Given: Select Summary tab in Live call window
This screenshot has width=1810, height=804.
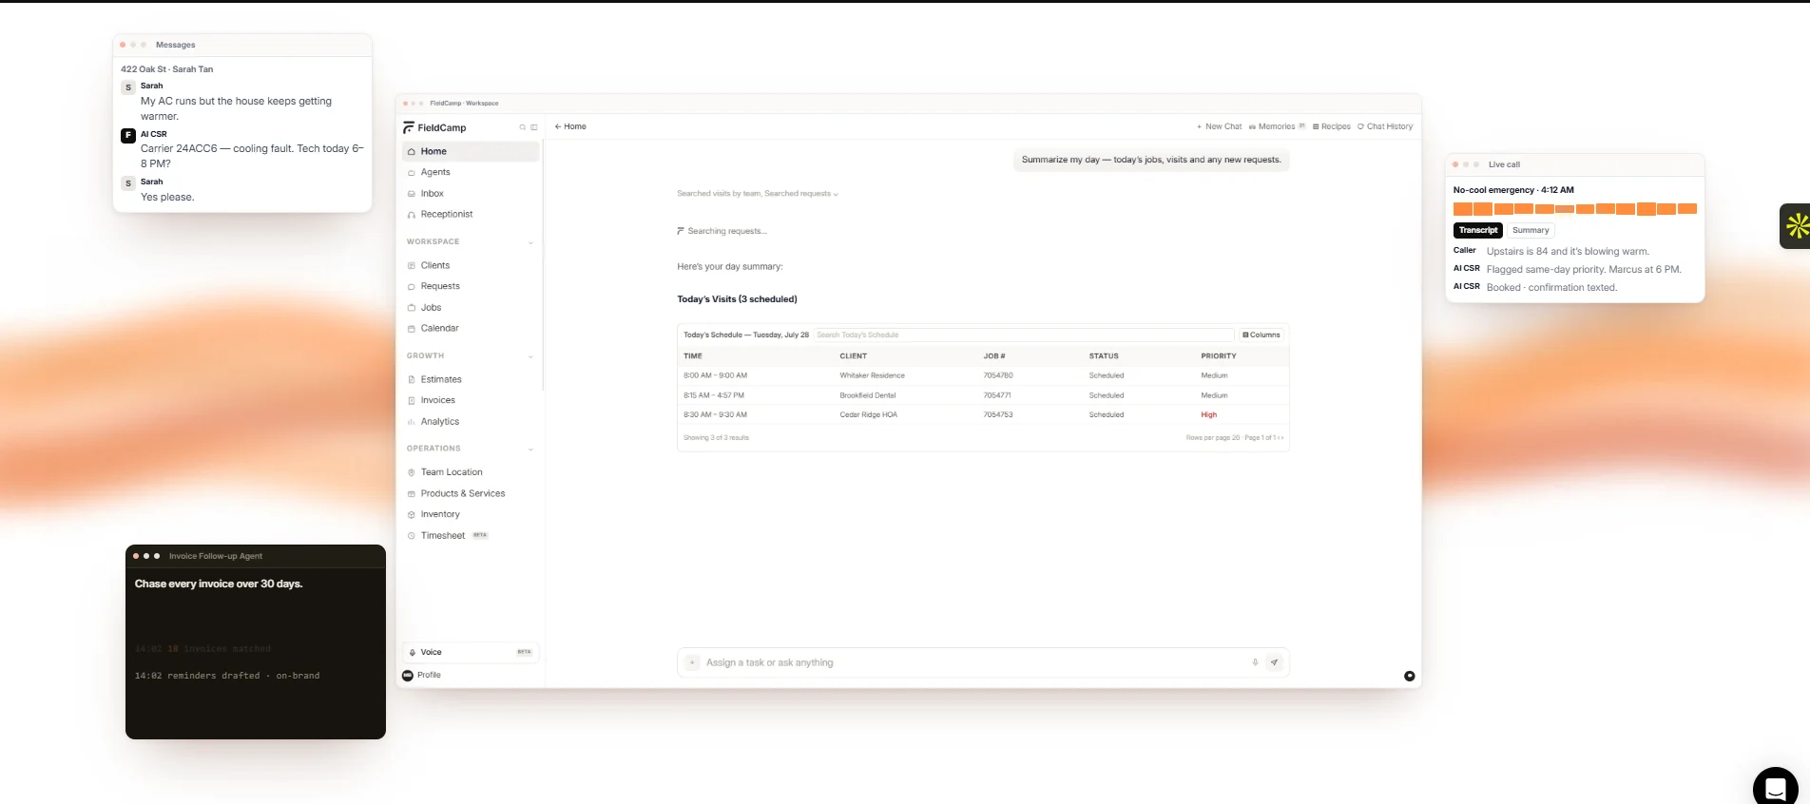Looking at the screenshot, I should coord(1531,230).
